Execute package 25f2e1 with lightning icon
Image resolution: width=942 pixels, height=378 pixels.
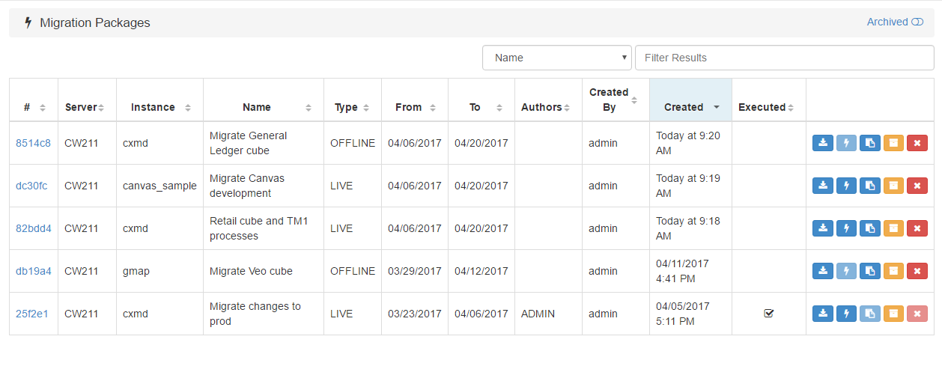point(846,314)
